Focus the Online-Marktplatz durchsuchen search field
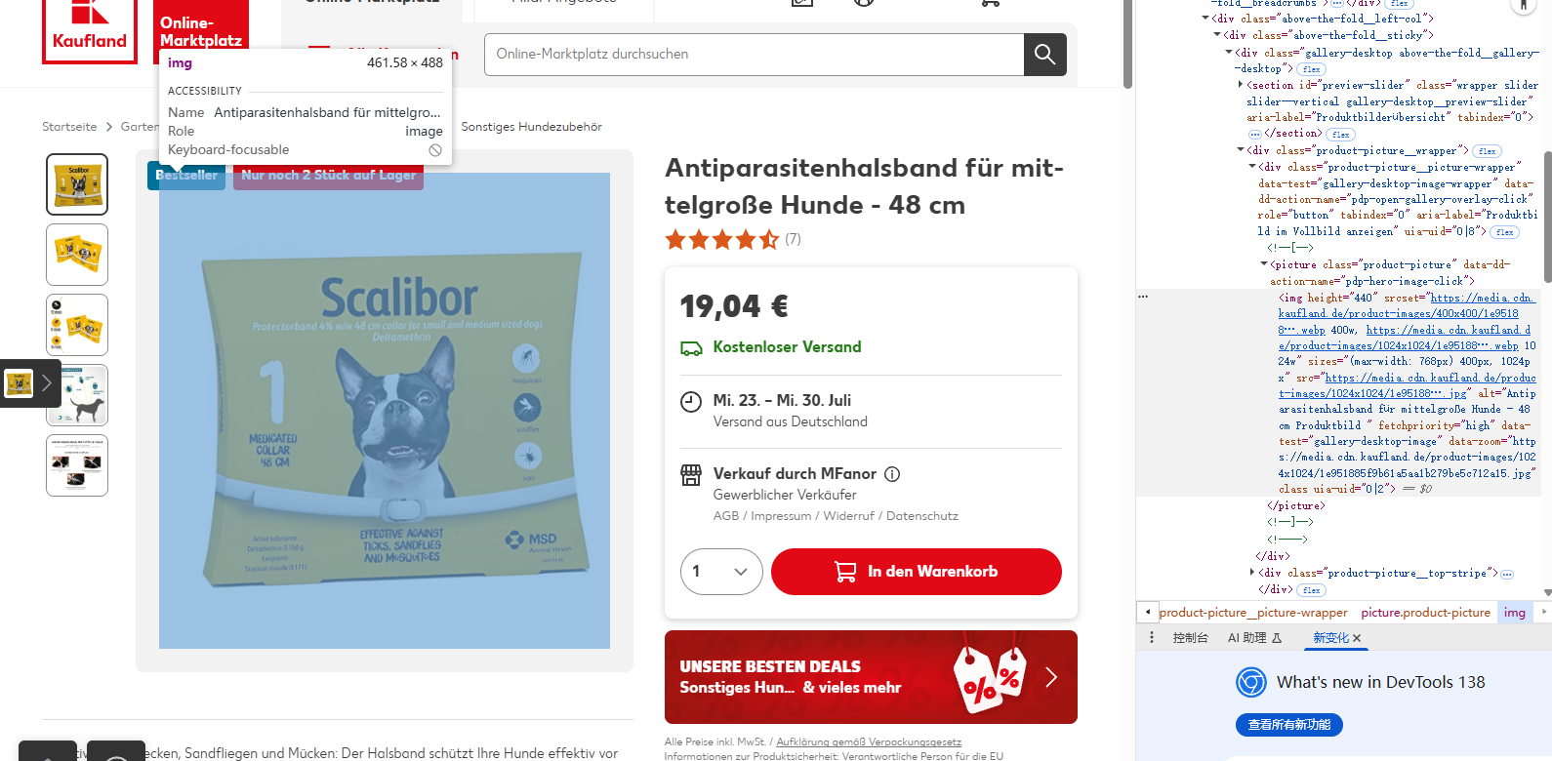1552x761 pixels. [x=754, y=55]
